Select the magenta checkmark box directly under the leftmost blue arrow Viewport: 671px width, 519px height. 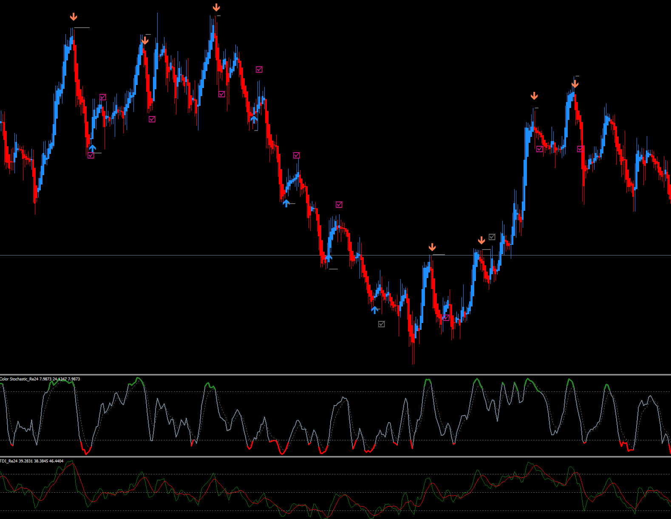91,156
